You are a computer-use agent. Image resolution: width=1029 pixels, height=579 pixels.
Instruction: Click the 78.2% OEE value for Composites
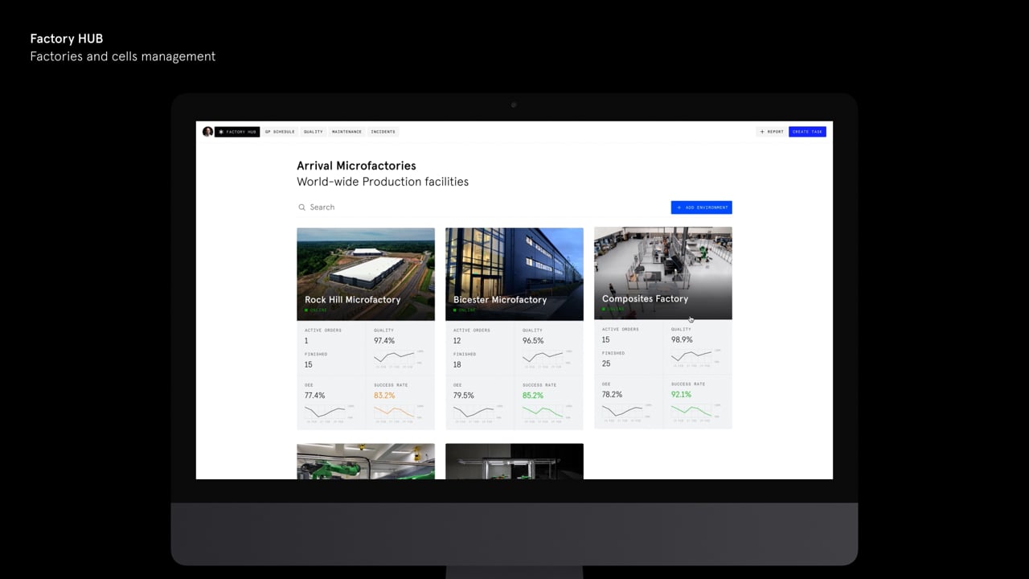pos(613,395)
